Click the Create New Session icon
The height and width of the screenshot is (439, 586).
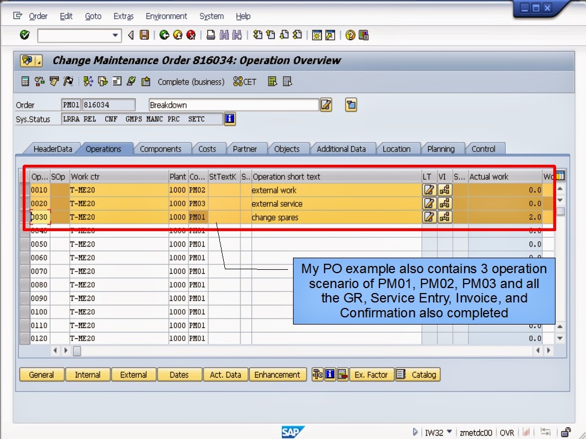(317, 35)
